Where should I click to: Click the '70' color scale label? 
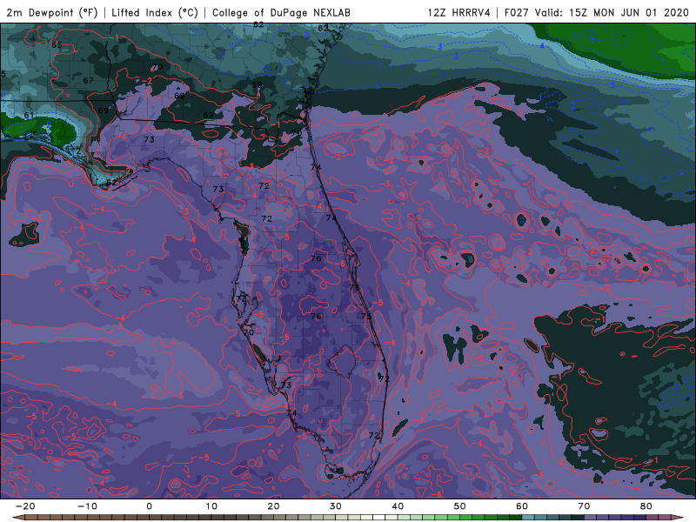584,506
